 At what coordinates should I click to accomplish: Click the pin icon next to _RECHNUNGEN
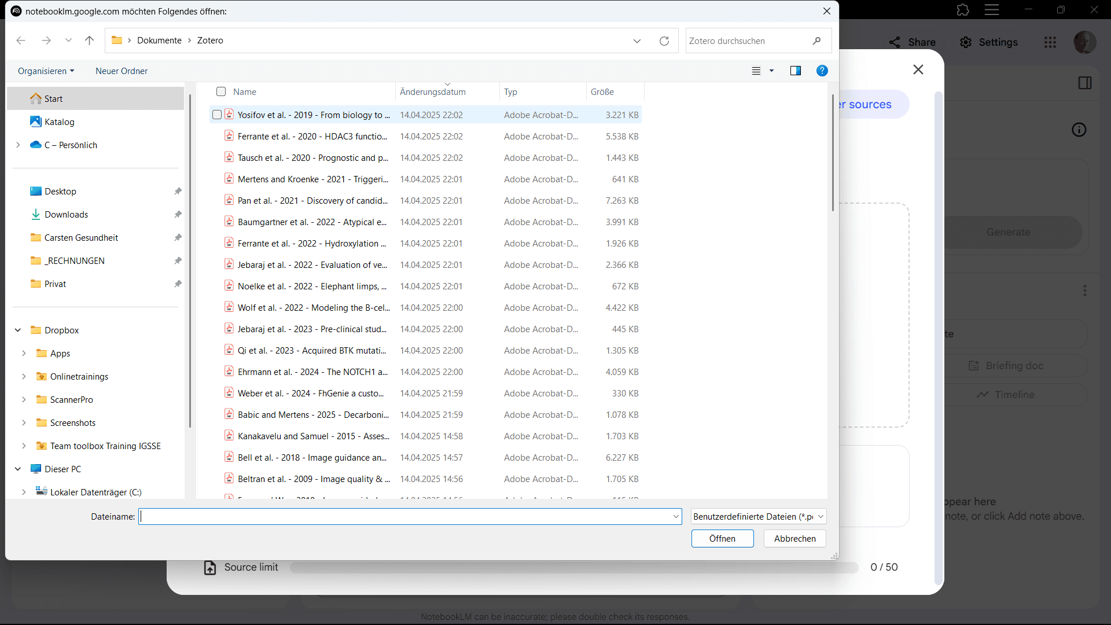[178, 261]
